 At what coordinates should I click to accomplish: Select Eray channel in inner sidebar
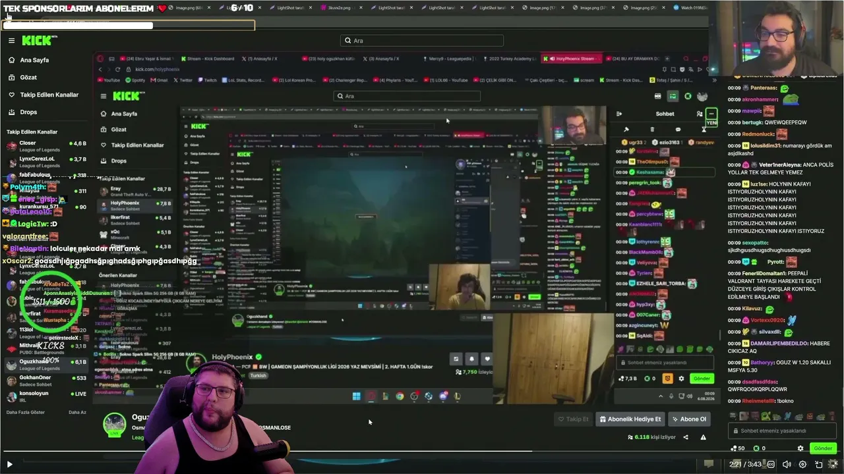point(136,190)
